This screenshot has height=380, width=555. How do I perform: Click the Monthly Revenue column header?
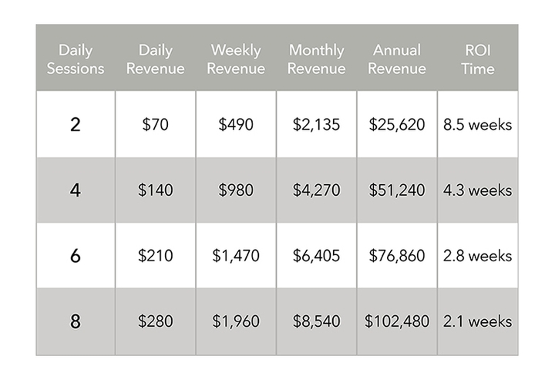(317, 58)
